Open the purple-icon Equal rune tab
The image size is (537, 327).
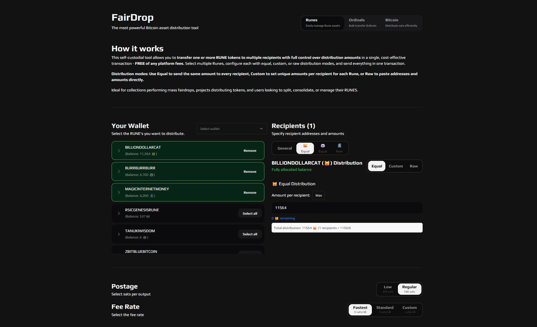click(323, 148)
